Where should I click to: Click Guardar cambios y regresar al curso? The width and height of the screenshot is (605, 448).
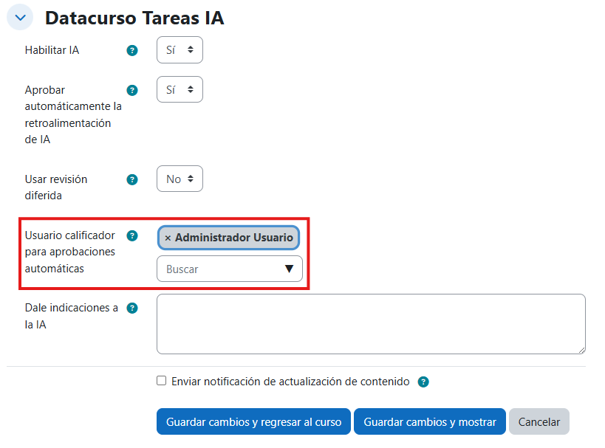253,421
